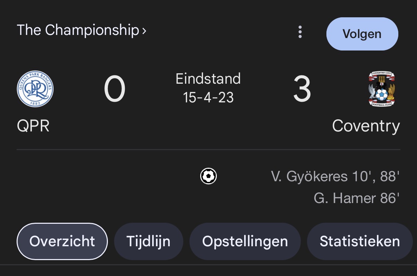Tap Coventry's score of 3
The height and width of the screenshot is (276, 417).
pyautogui.click(x=302, y=90)
